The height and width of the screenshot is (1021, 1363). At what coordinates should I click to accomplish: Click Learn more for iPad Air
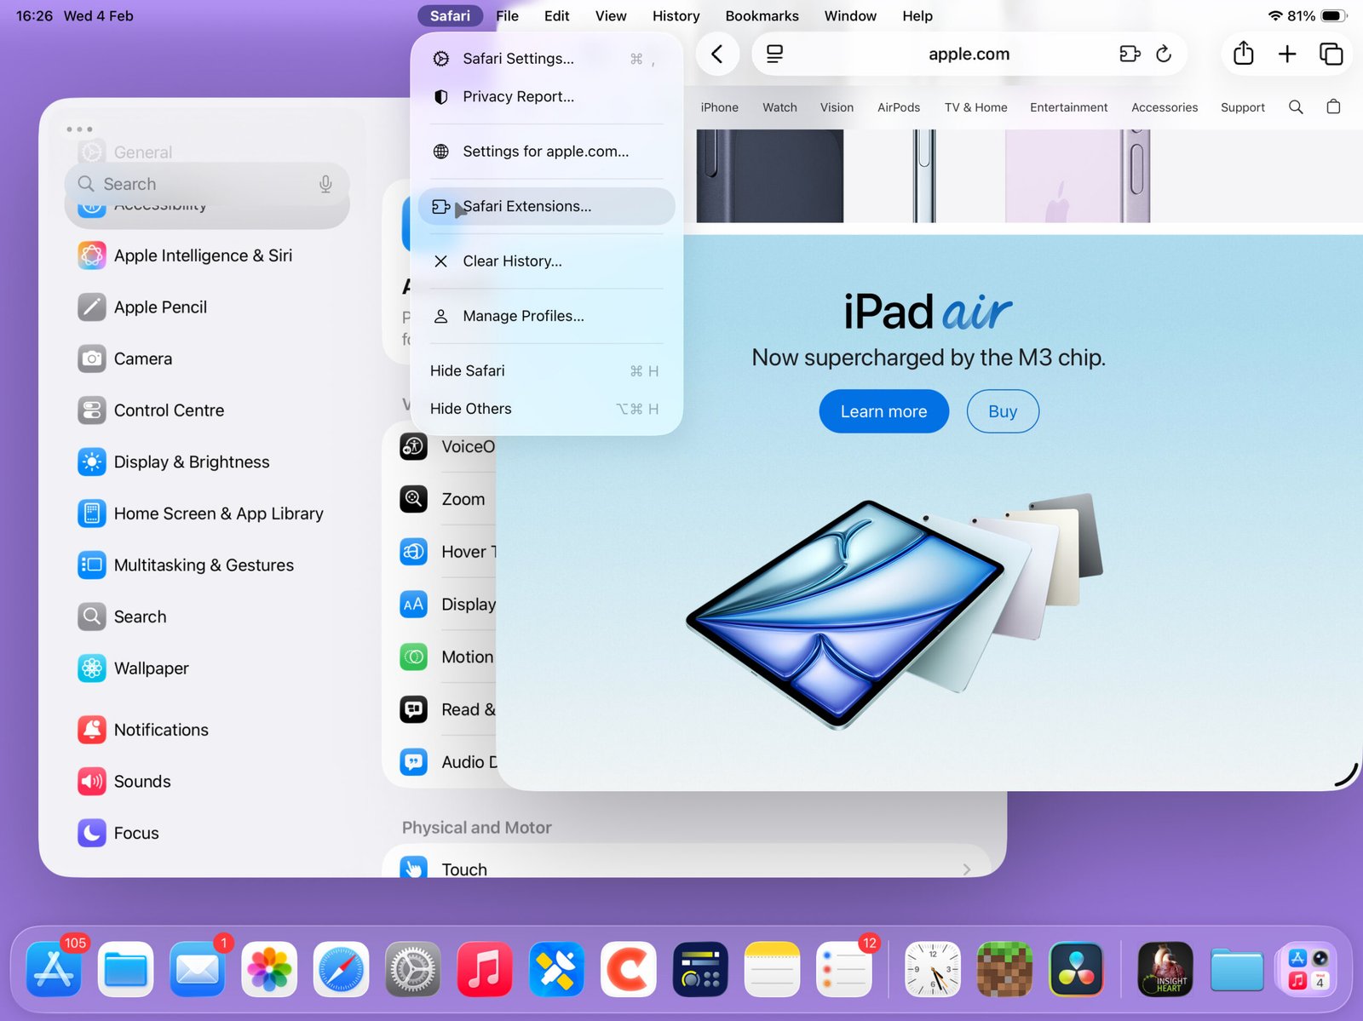click(883, 411)
